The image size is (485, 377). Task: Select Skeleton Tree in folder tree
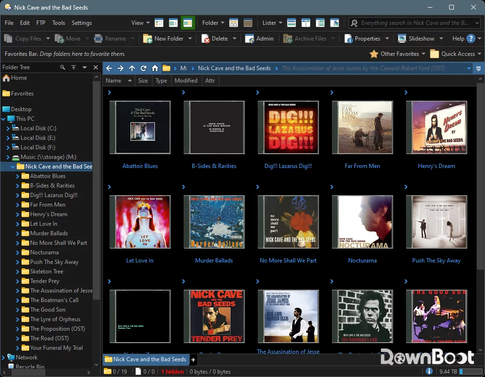(46, 272)
